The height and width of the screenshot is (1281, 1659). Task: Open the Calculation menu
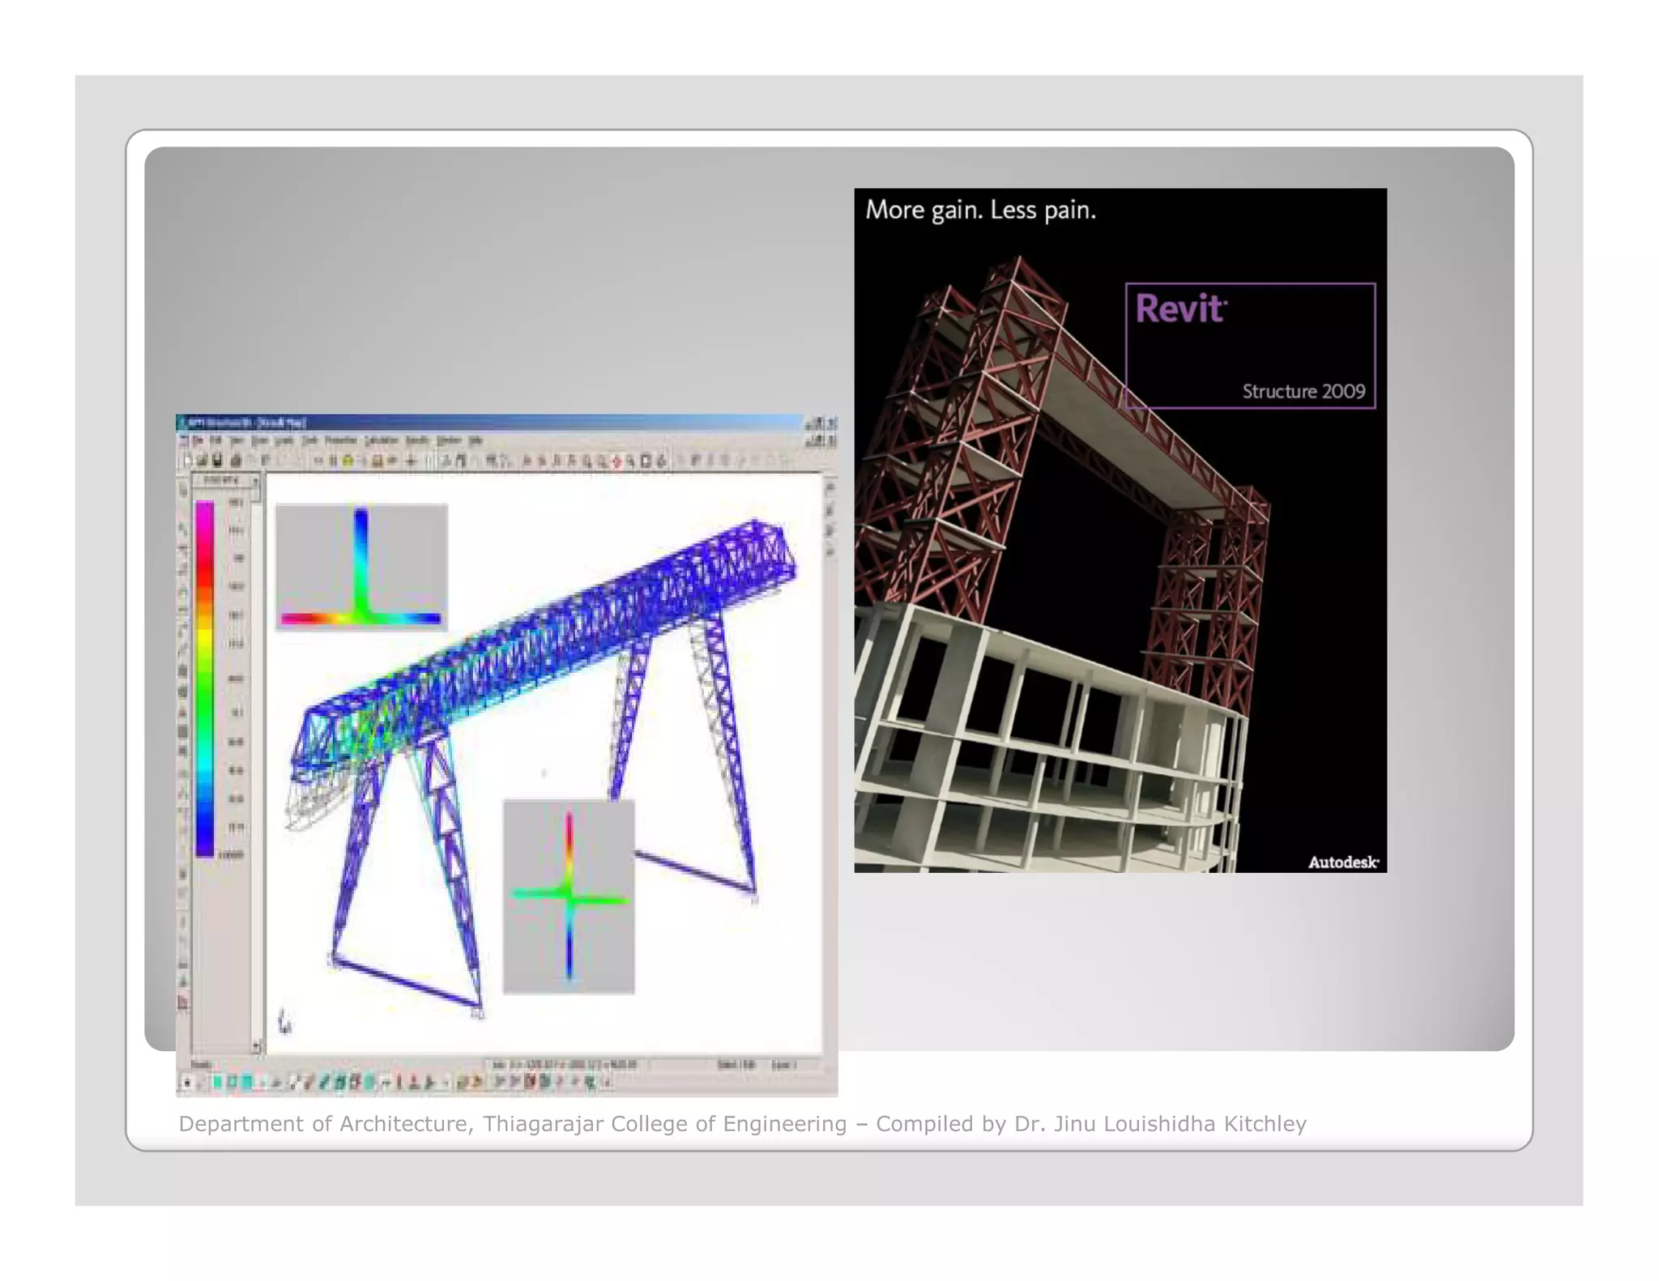[x=382, y=440]
